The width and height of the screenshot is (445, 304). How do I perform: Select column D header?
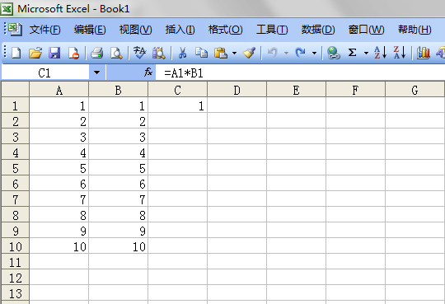[237, 90]
